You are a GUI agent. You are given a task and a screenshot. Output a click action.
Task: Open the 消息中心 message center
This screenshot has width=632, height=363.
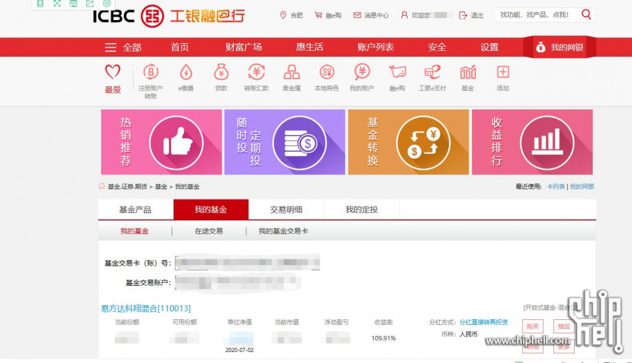(371, 15)
